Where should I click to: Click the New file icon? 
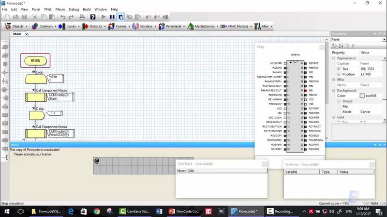(x=7, y=17)
